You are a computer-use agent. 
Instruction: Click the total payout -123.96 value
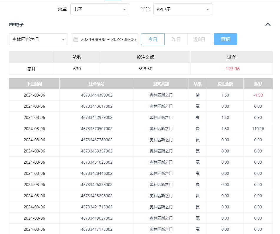click(x=232, y=69)
